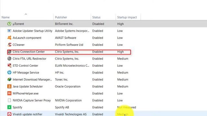
Task: Toggle the sort arrow above Name
Action: coord(26,14)
